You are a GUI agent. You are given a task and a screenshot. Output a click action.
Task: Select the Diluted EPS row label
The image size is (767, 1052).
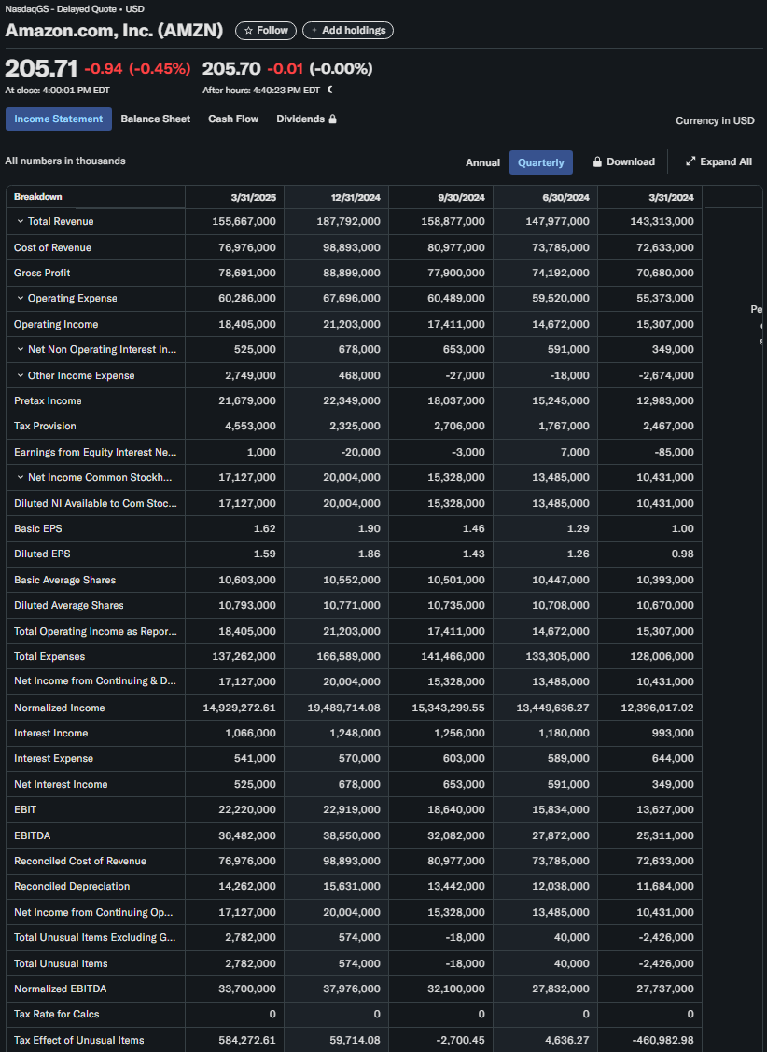pos(42,554)
